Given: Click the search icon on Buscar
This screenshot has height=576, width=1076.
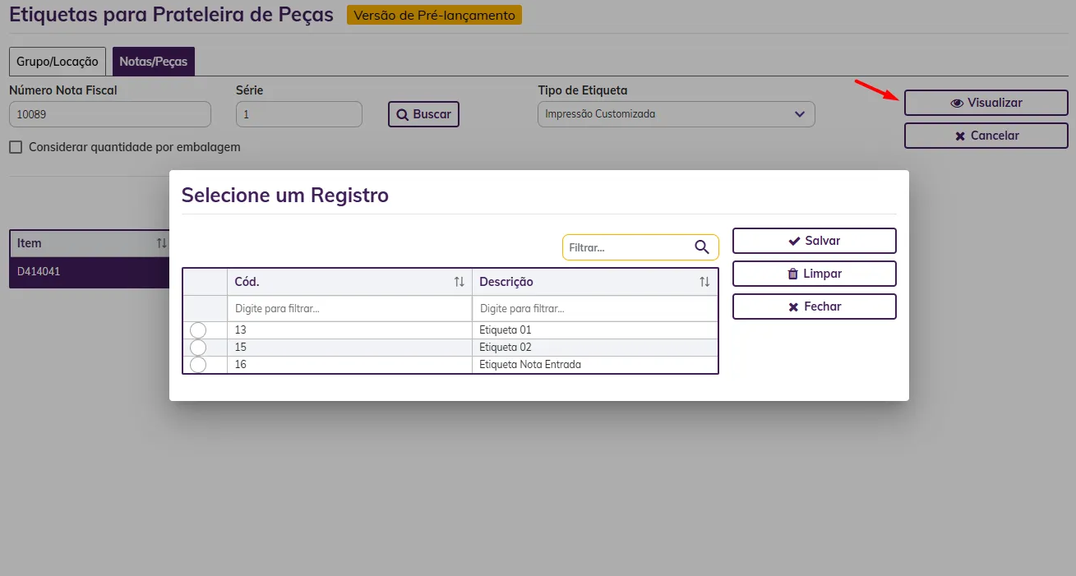Looking at the screenshot, I should tap(403, 115).
